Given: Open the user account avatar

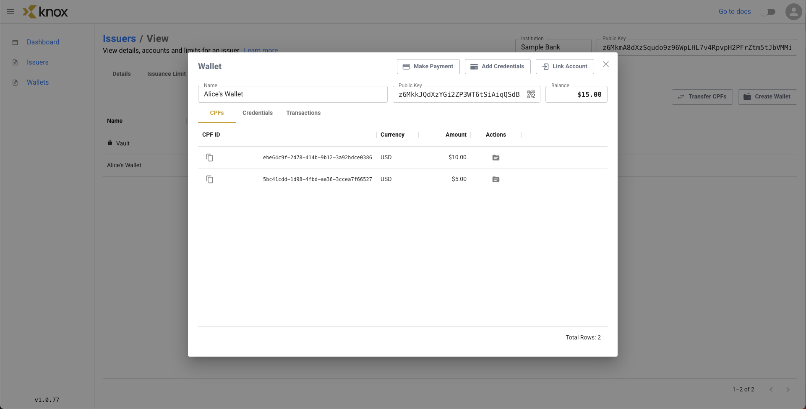Looking at the screenshot, I should 793,12.
